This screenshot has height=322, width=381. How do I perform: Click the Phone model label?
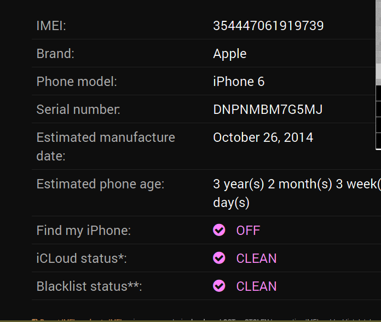pos(77,82)
